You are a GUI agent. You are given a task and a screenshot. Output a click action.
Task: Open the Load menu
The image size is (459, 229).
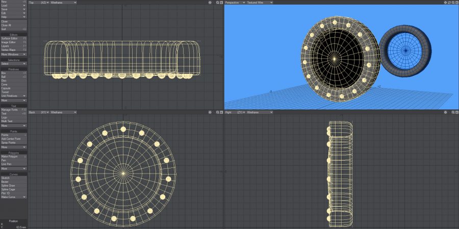tap(14, 6)
